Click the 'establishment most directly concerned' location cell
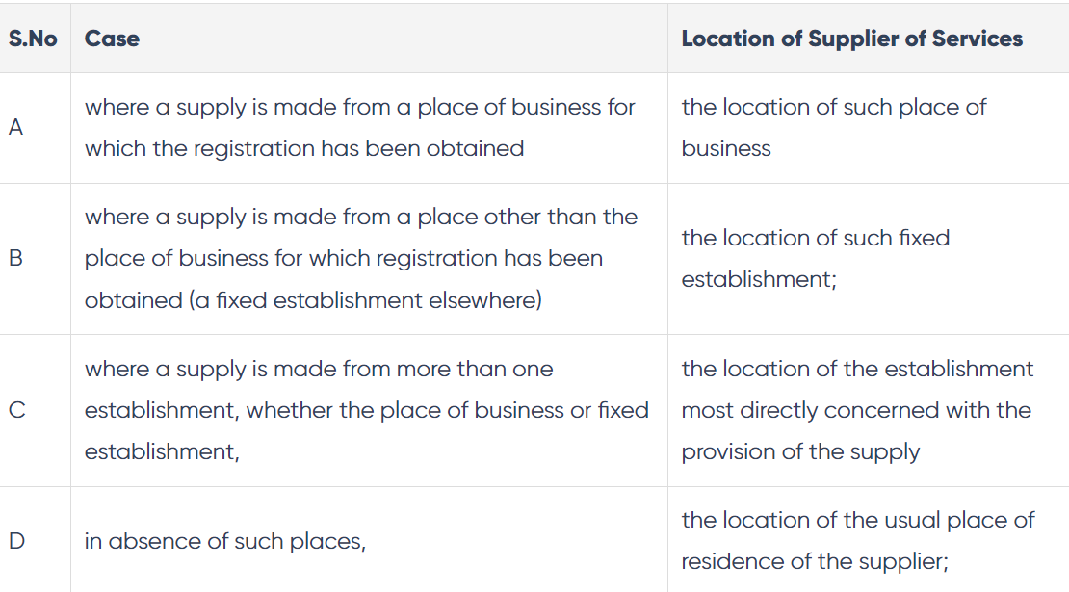The height and width of the screenshot is (592, 1069). [x=856, y=410]
